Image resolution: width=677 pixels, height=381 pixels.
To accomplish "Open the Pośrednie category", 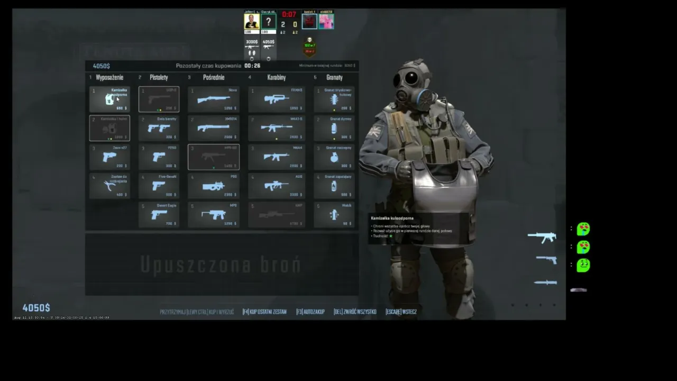I will [214, 77].
